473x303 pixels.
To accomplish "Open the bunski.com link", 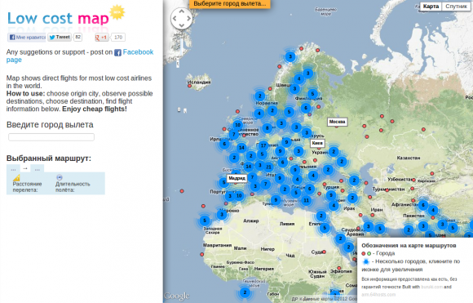I will point(431,287).
